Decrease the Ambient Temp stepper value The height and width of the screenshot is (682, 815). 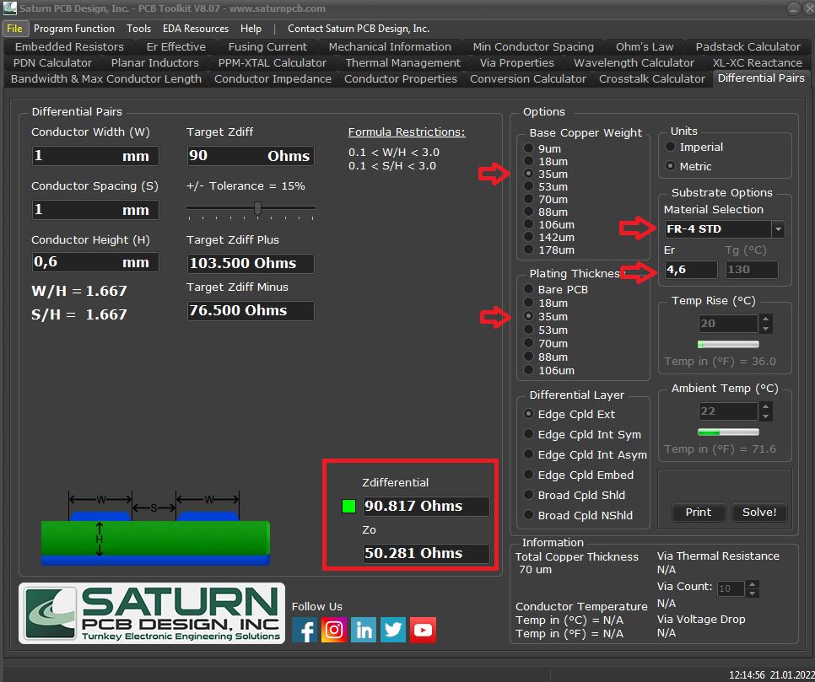pyautogui.click(x=765, y=416)
